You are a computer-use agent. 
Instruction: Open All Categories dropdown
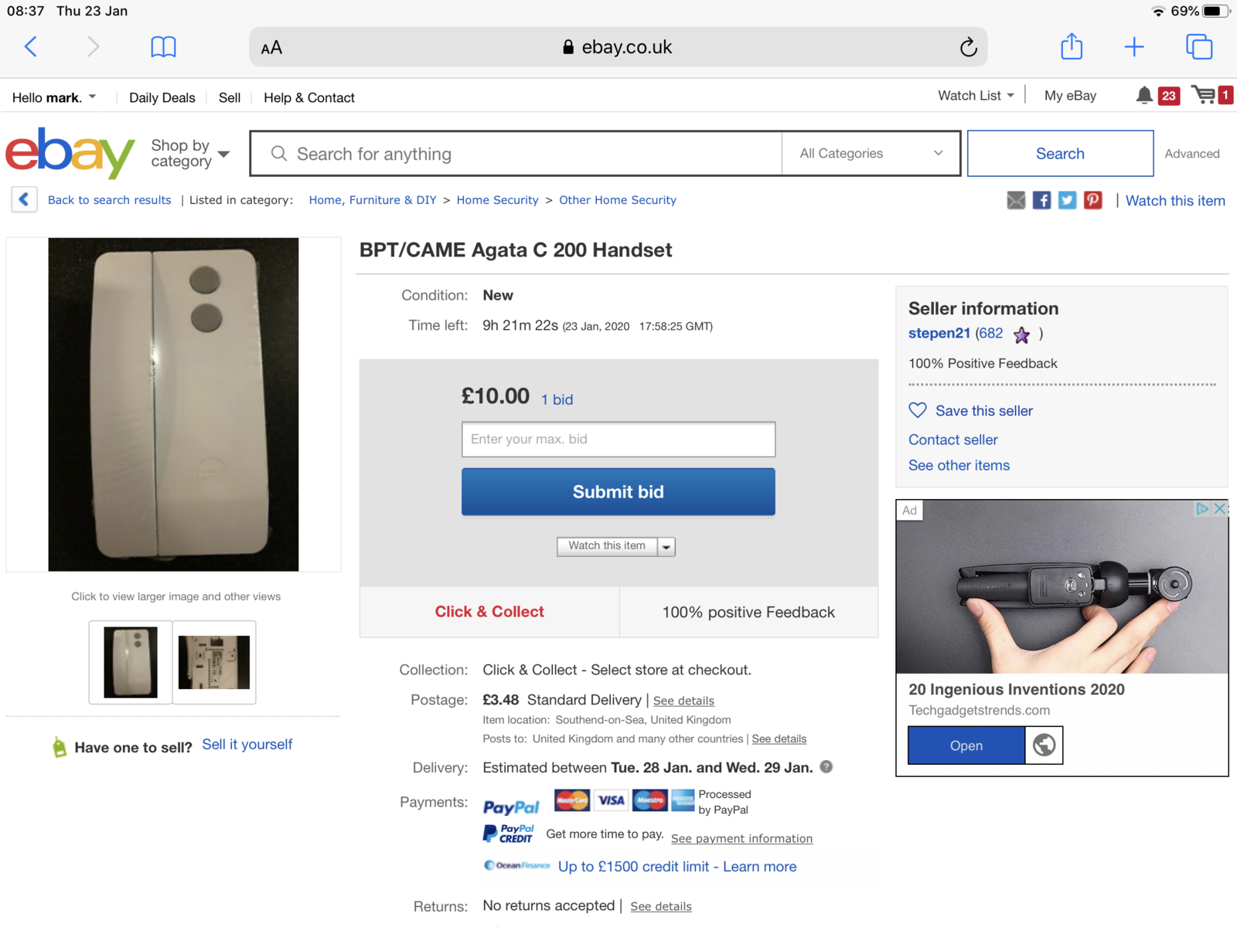[x=871, y=154]
